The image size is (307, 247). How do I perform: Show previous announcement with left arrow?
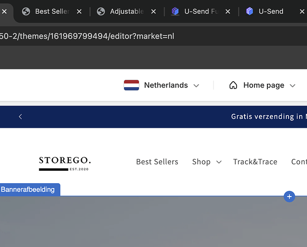tap(20, 117)
